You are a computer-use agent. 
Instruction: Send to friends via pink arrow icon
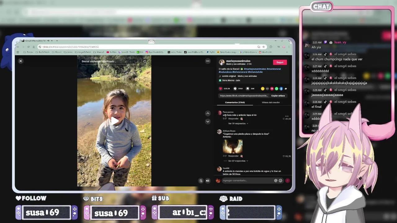[x=272, y=89]
